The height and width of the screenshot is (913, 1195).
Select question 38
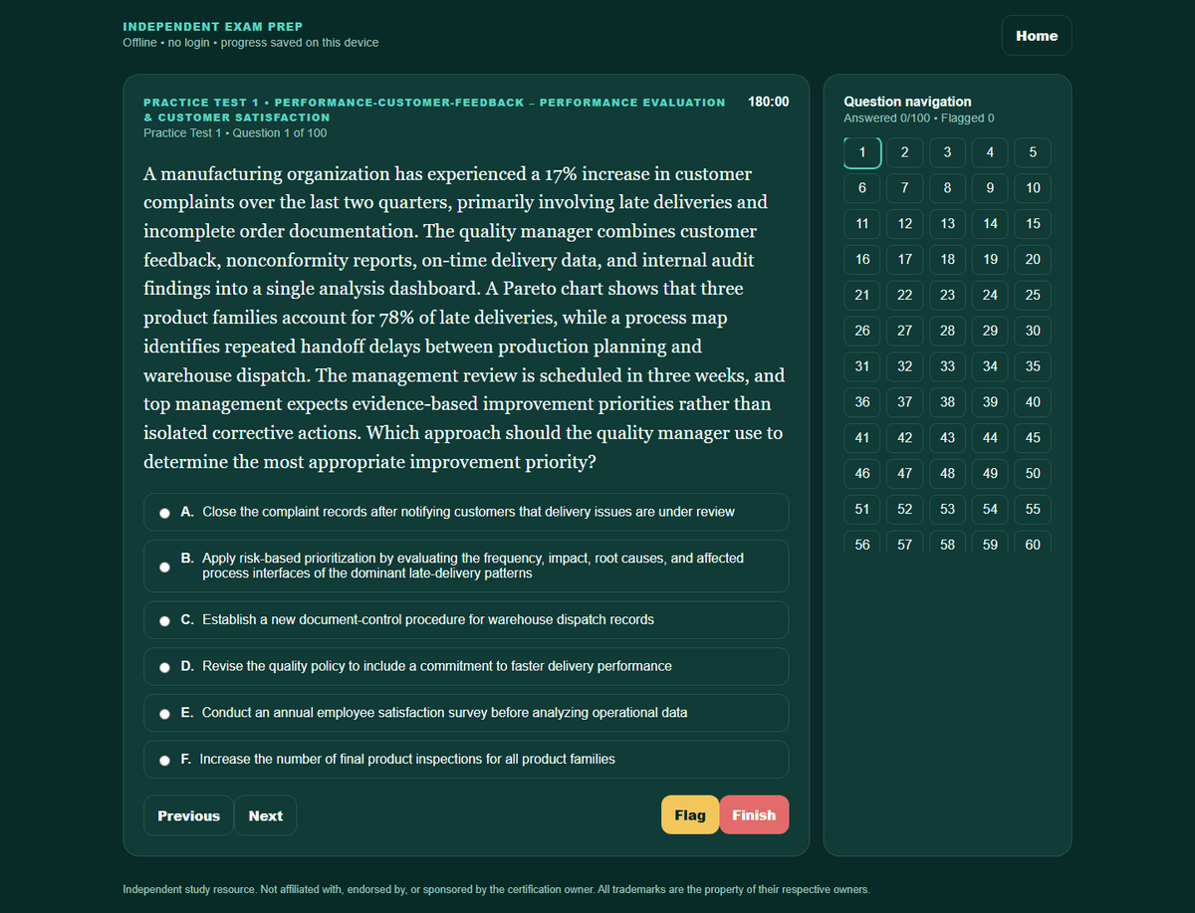pyautogui.click(x=947, y=403)
